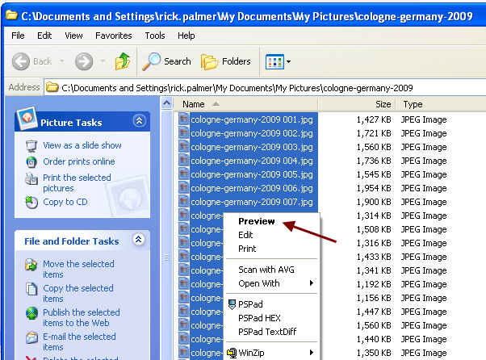Open the Help menu
The image size is (486, 360).
(186, 36)
